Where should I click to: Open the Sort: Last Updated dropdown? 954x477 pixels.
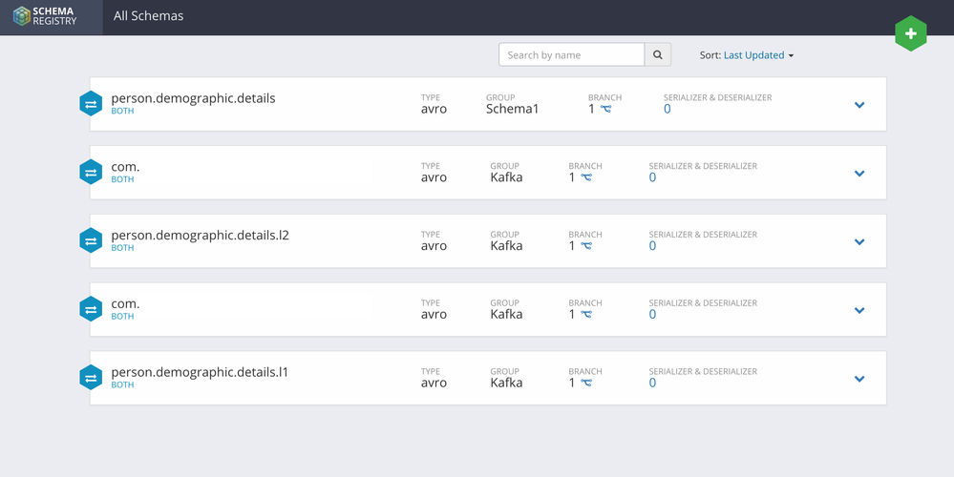[x=758, y=55]
